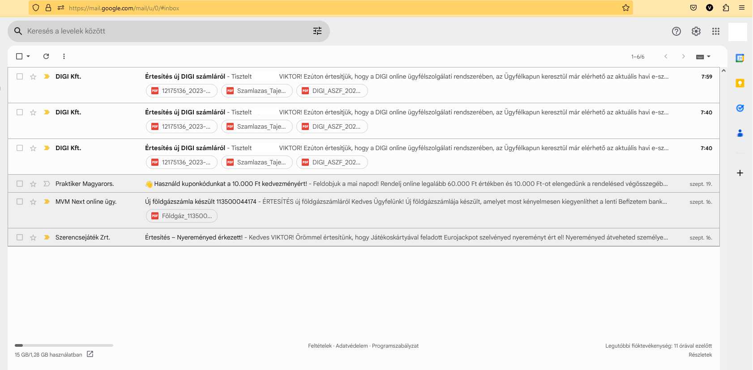Select the 7:59 DIGI Kft. email checkbox
The height and width of the screenshot is (370, 753).
pos(20,76)
